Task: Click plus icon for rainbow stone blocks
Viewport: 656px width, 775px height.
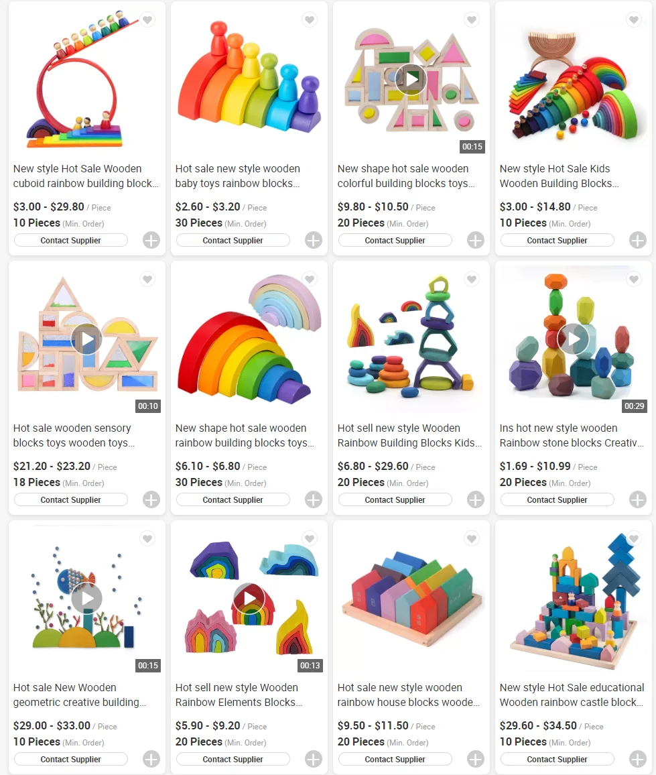Action: coord(638,499)
